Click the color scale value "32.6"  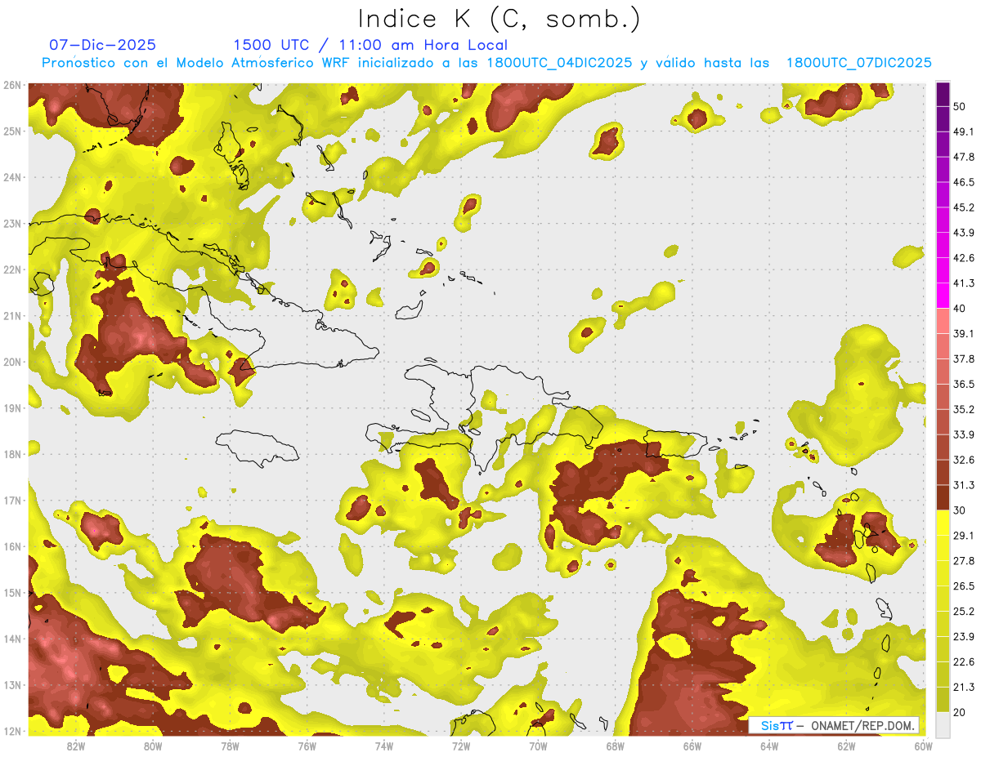[x=963, y=460]
